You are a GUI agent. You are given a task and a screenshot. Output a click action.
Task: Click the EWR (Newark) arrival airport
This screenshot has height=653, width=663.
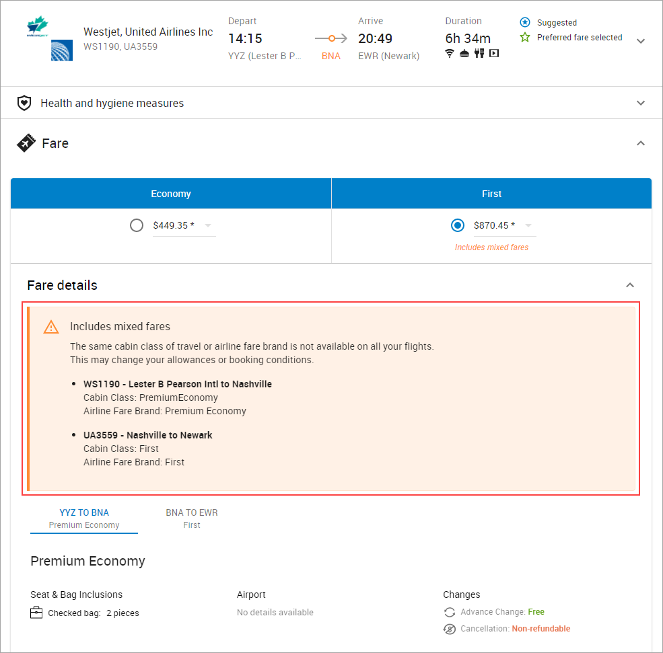(389, 56)
